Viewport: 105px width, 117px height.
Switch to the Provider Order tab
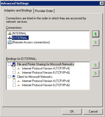coord(44,11)
